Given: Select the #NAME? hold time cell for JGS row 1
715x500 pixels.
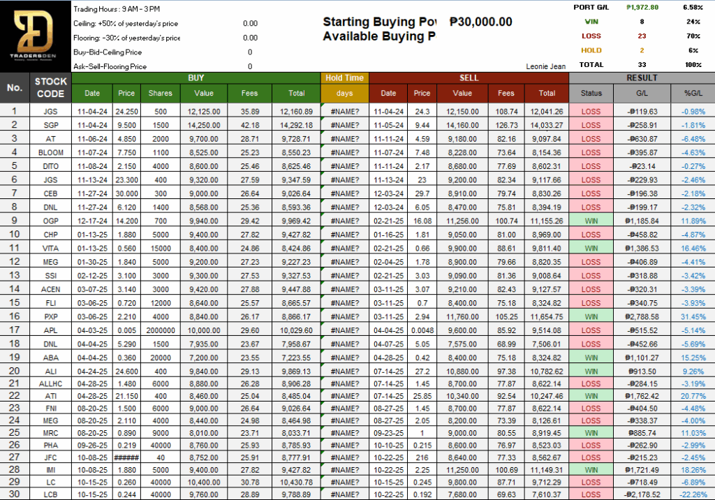Looking at the screenshot, I should tap(344, 111).
